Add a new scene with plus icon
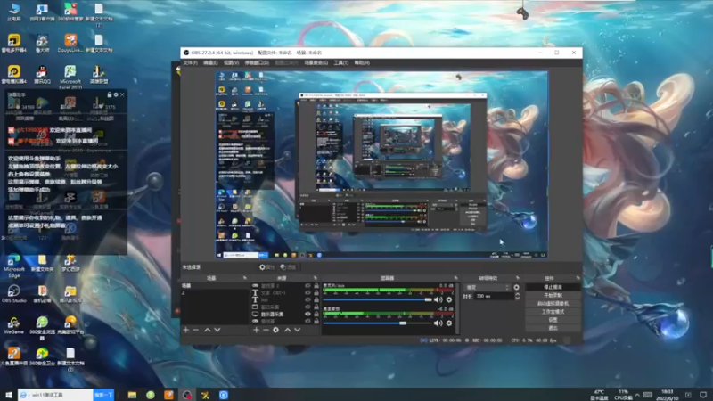The image size is (713, 401). pyautogui.click(x=185, y=330)
